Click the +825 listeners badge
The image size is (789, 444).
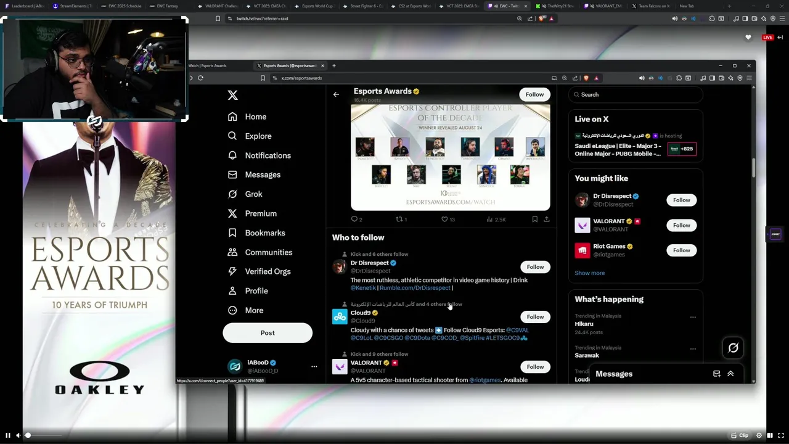click(682, 149)
